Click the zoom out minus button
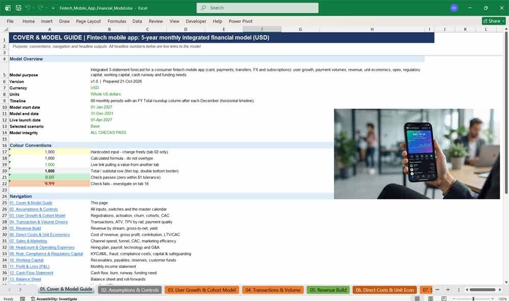The height and width of the screenshot is (301, 509). (454, 299)
